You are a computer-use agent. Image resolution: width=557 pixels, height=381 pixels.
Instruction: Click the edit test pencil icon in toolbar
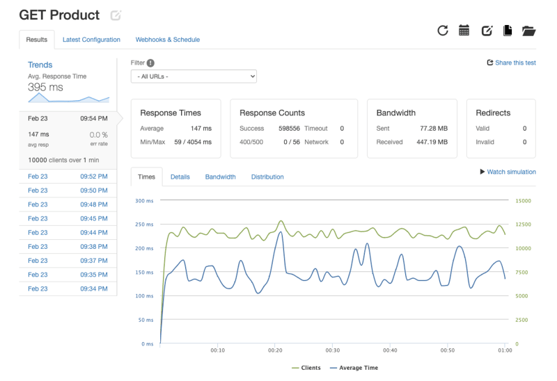coord(487,31)
